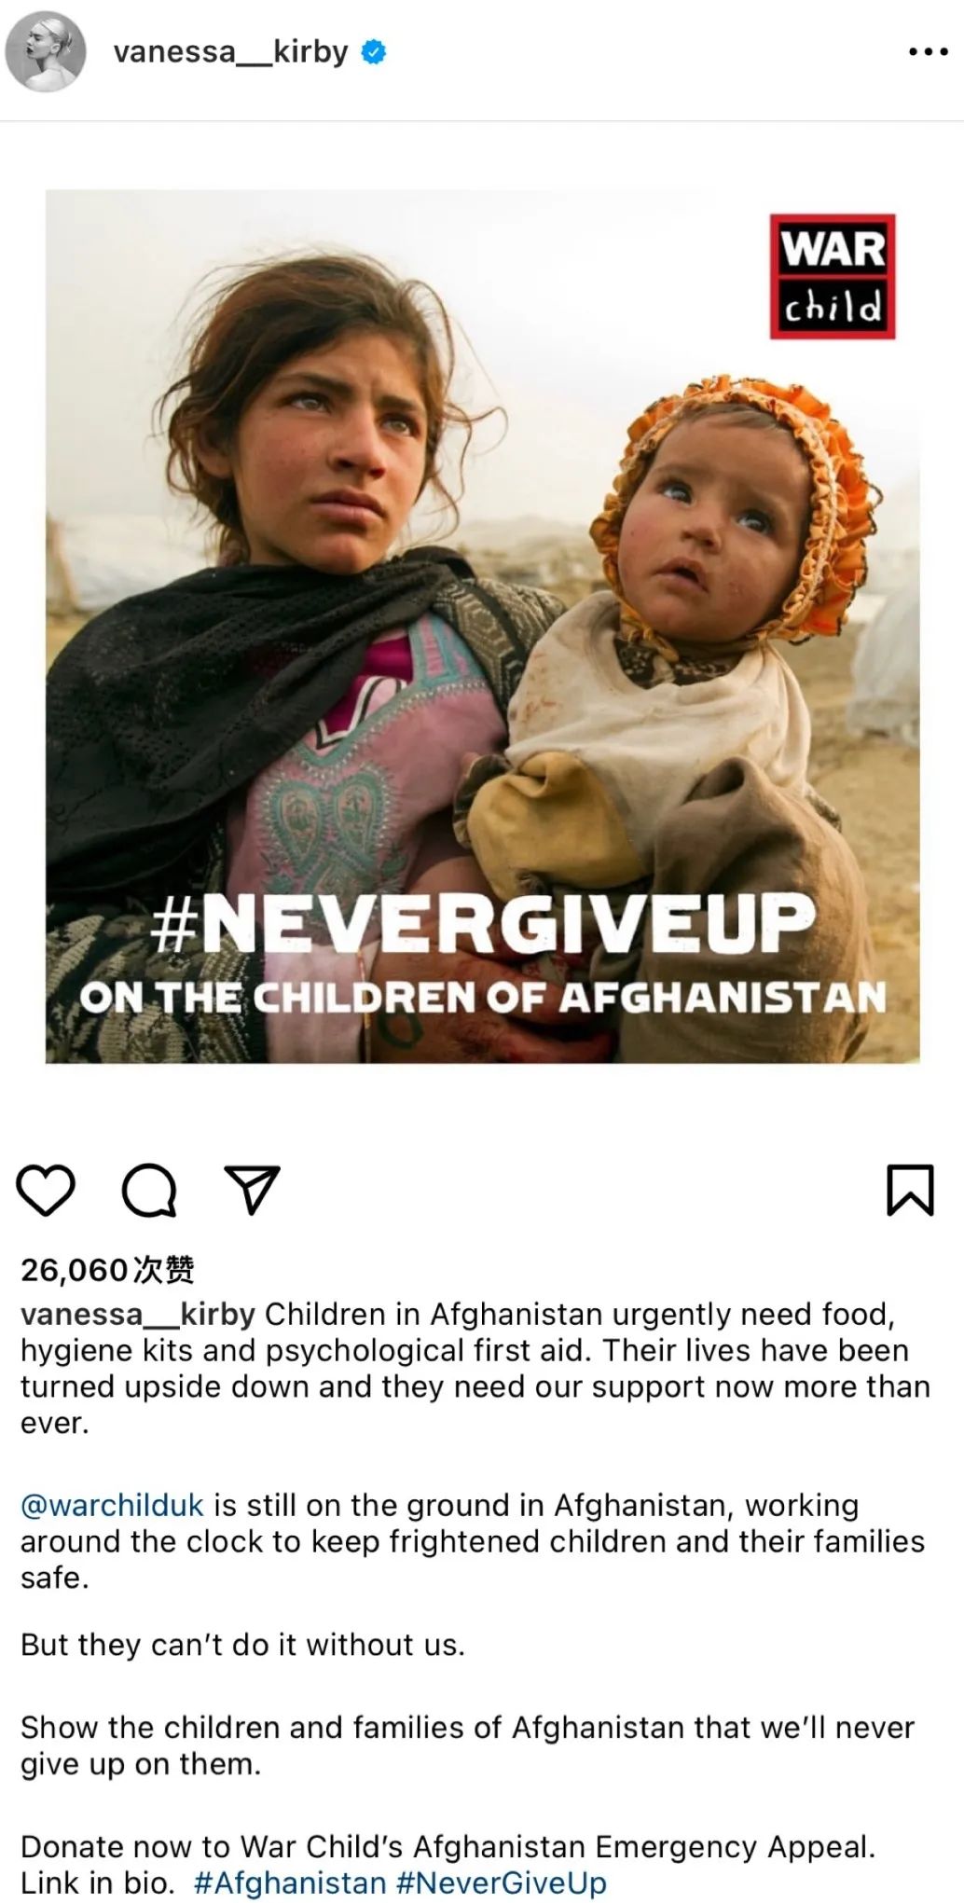Image resolution: width=964 pixels, height=1903 pixels.
Task: Tap the War Child logo in the image
Action: pos(832,276)
